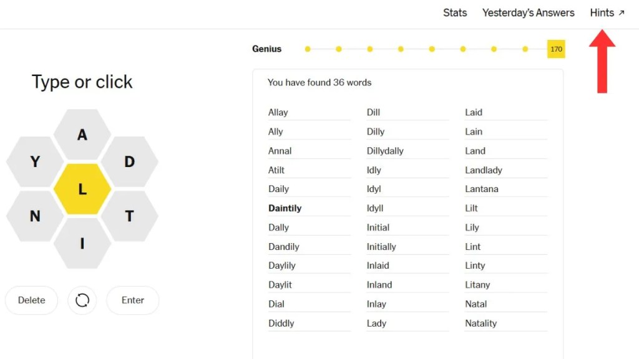Click the word Landlady in the third column

coord(483,170)
